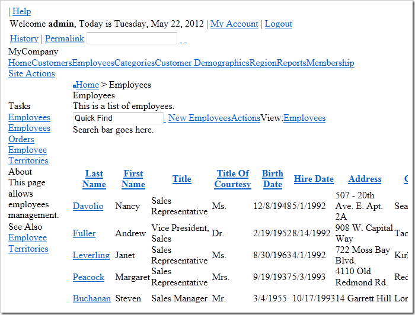Screen dimensions: 415x315
Task: Open the View Employees selector
Action: coord(304,118)
